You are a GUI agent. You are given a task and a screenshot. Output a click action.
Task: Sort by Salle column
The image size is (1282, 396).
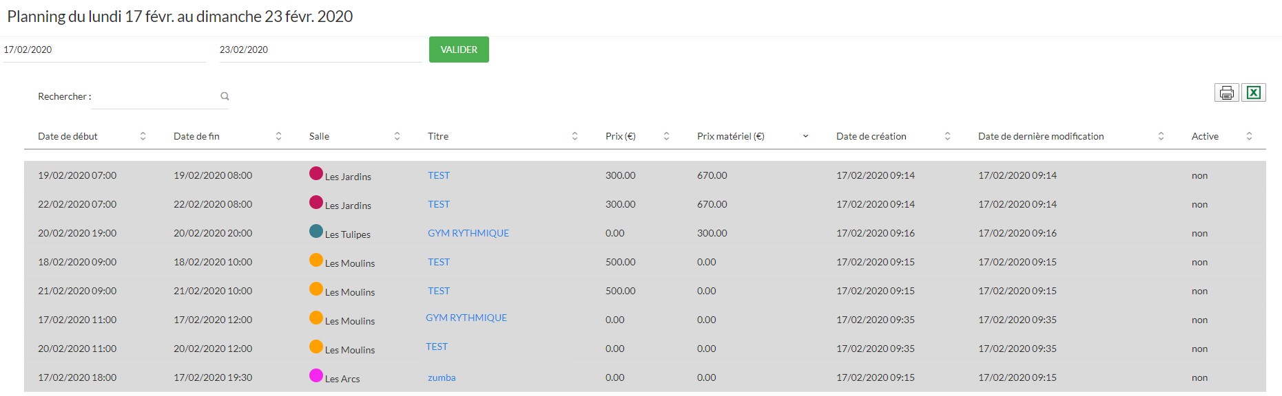397,136
